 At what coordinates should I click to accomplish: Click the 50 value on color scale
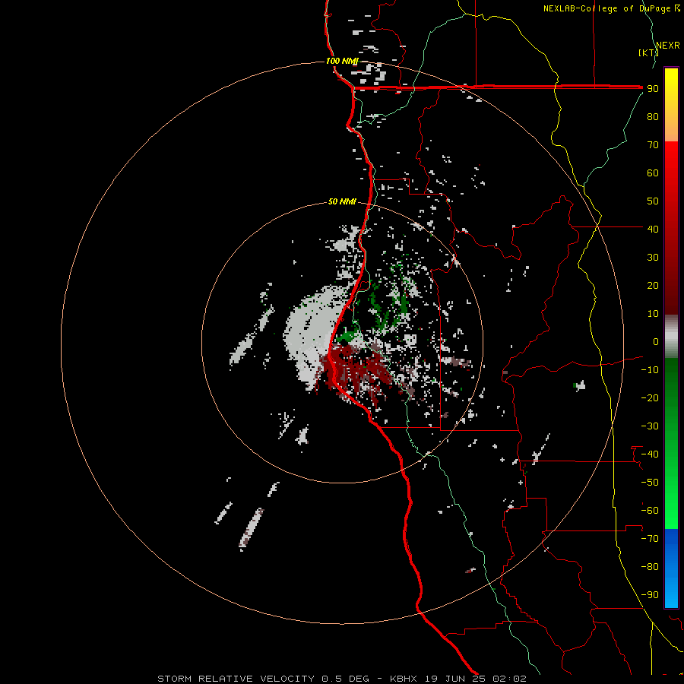(x=653, y=201)
